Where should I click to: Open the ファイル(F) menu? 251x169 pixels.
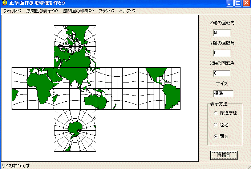pyautogui.click(x=12, y=11)
